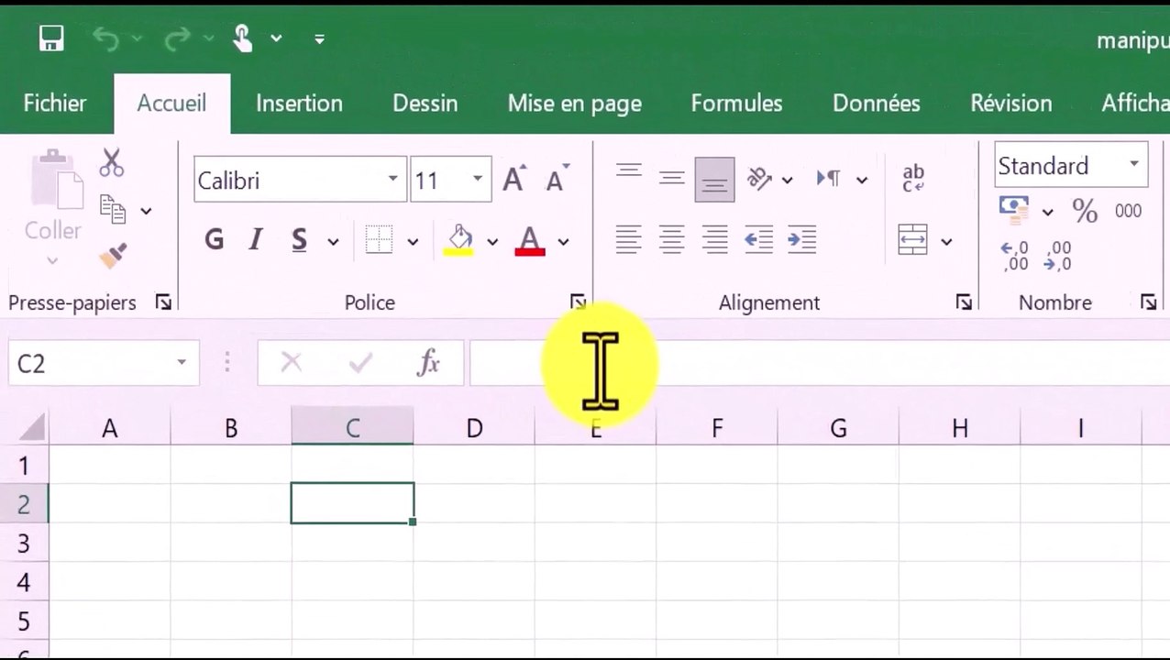This screenshot has width=1170, height=660.
Task: Click the Cut scissors icon
Action: click(x=112, y=163)
